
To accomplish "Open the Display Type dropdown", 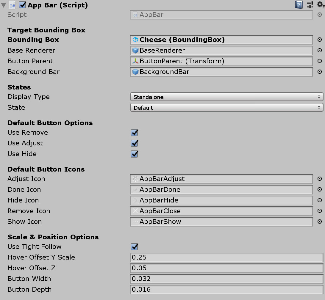I will point(226,97).
